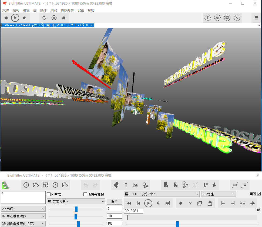
Task: Open show with folder arrow icon
Action: (x=36, y=185)
